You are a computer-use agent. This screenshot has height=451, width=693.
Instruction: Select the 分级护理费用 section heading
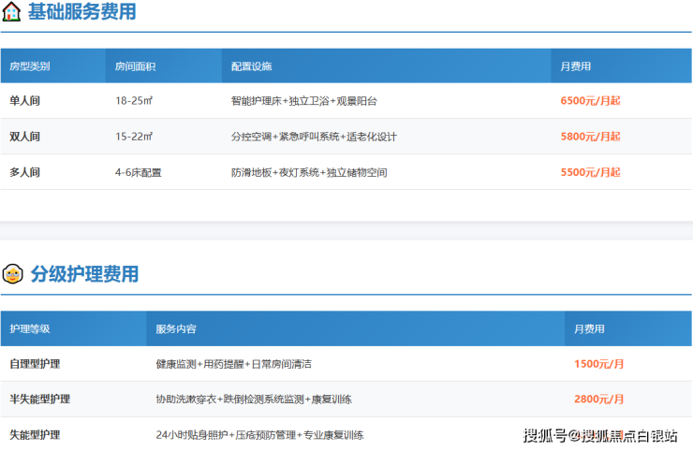(x=84, y=274)
